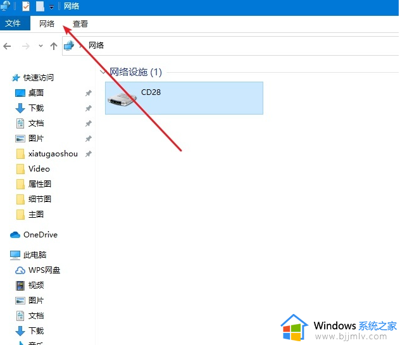Unpin 图片 using its pin icon
This screenshot has height=345, width=400.
coord(88,139)
